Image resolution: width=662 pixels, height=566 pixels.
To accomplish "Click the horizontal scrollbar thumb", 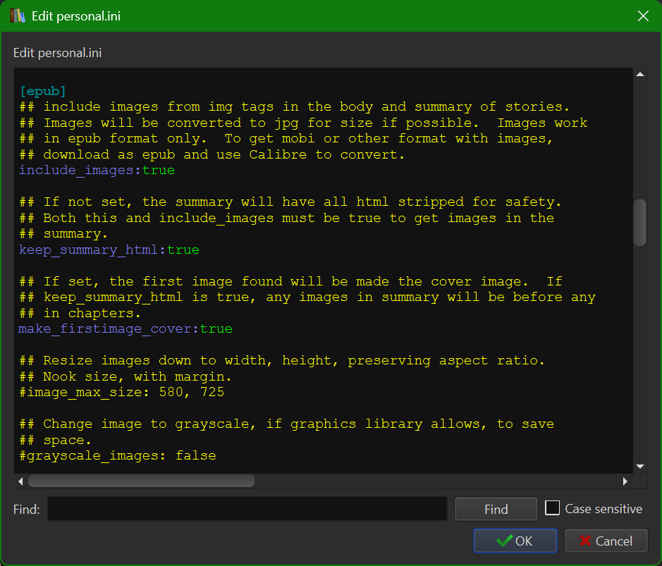I will 141,481.
